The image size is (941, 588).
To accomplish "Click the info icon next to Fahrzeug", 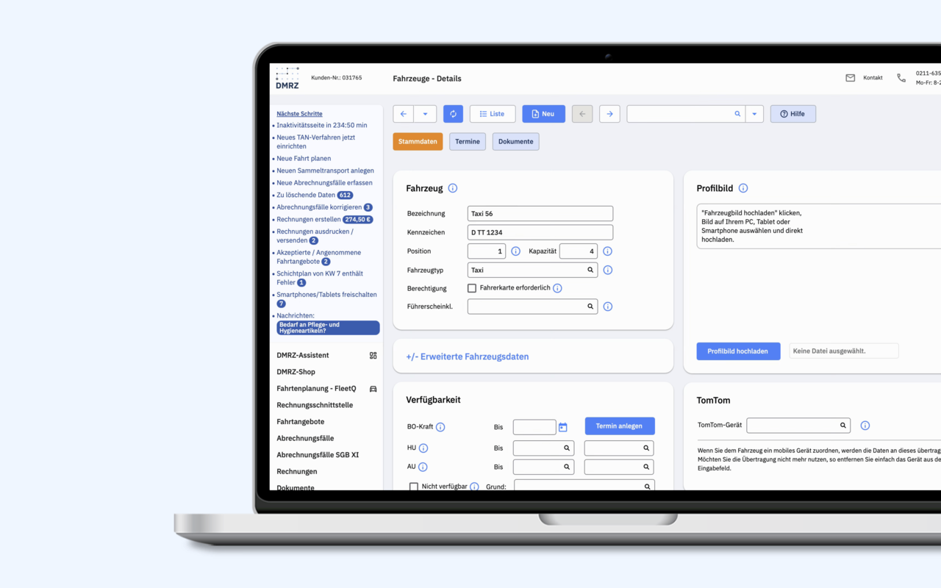I will 453,188.
